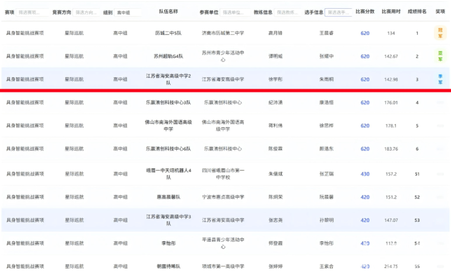Click player name 王紫合
This screenshot has height=278, width=451.
point(326,266)
